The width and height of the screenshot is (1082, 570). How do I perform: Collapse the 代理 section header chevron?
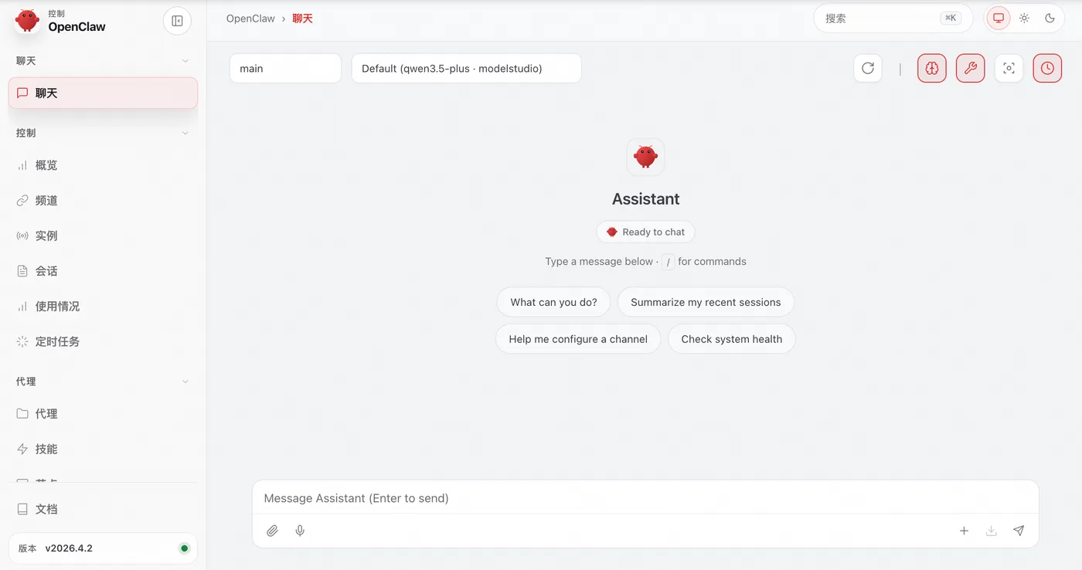tap(185, 382)
